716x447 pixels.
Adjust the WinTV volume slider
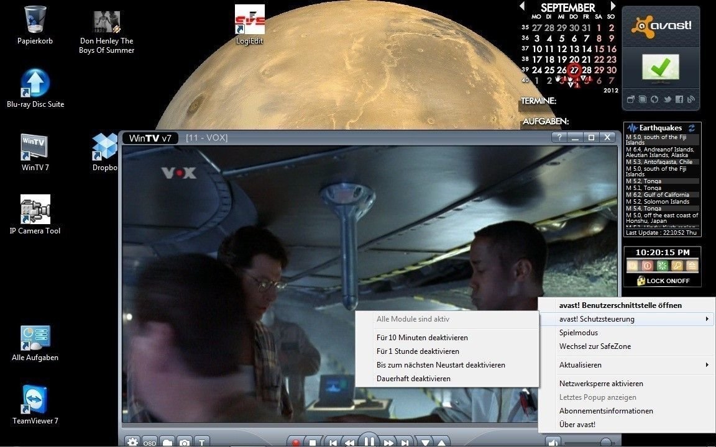[x=589, y=442]
